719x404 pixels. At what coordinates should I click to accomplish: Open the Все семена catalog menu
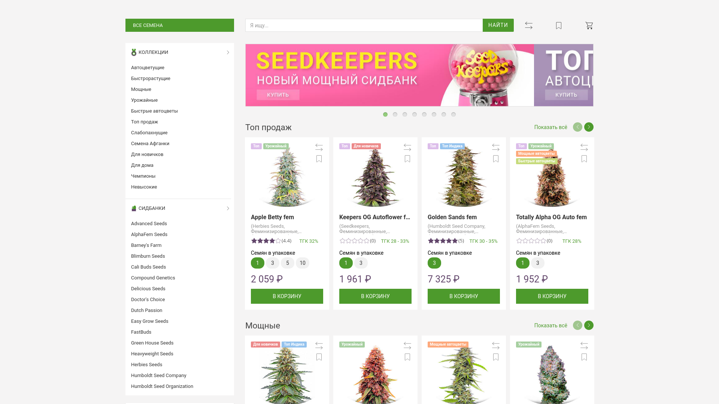tap(180, 25)
